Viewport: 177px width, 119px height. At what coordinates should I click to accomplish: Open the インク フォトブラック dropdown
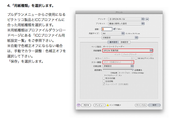point(137,54)
